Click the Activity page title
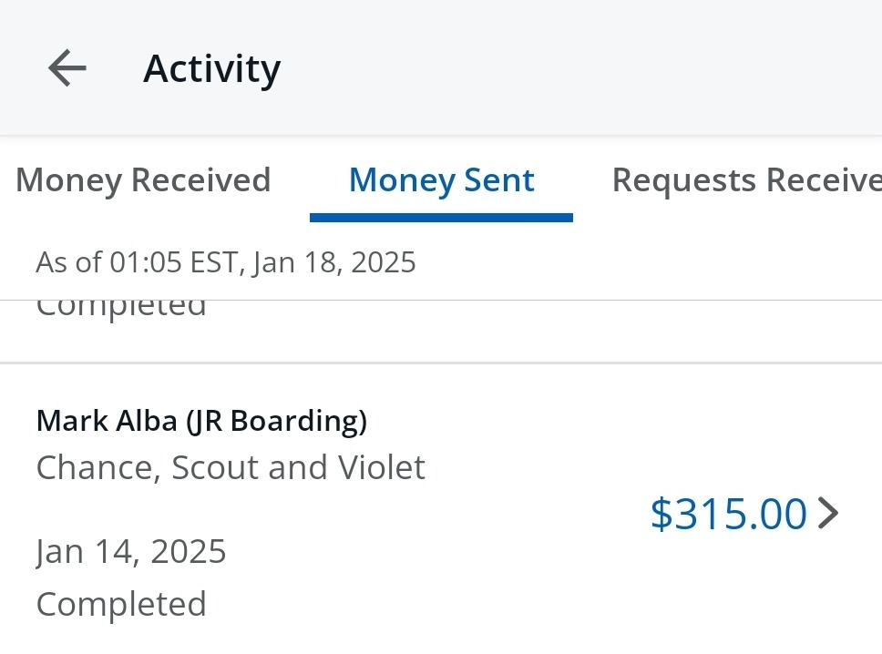The height and width of the screenshot is (654, 882). click(211, 69)
